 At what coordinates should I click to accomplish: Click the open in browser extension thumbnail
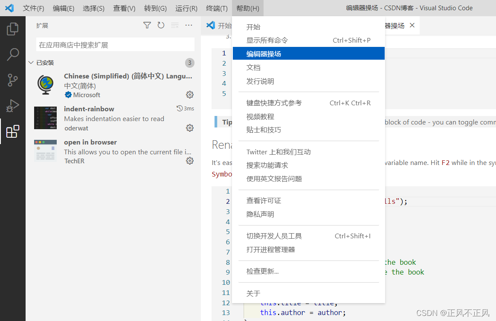46,150
